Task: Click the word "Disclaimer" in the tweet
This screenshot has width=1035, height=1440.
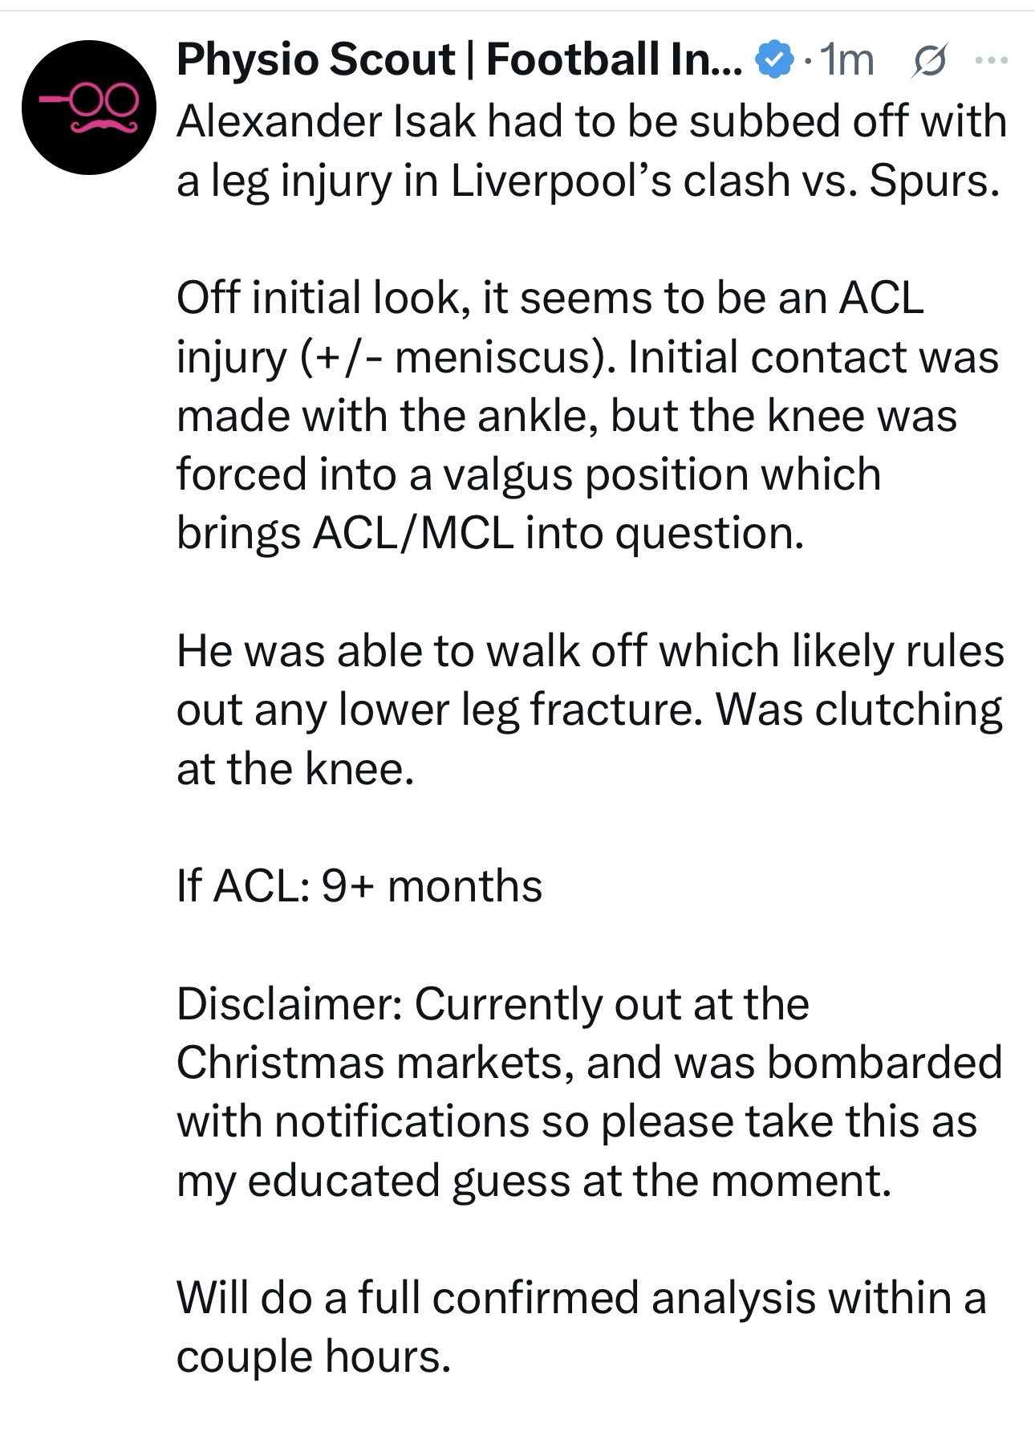Action: (x=288, y=1004)
